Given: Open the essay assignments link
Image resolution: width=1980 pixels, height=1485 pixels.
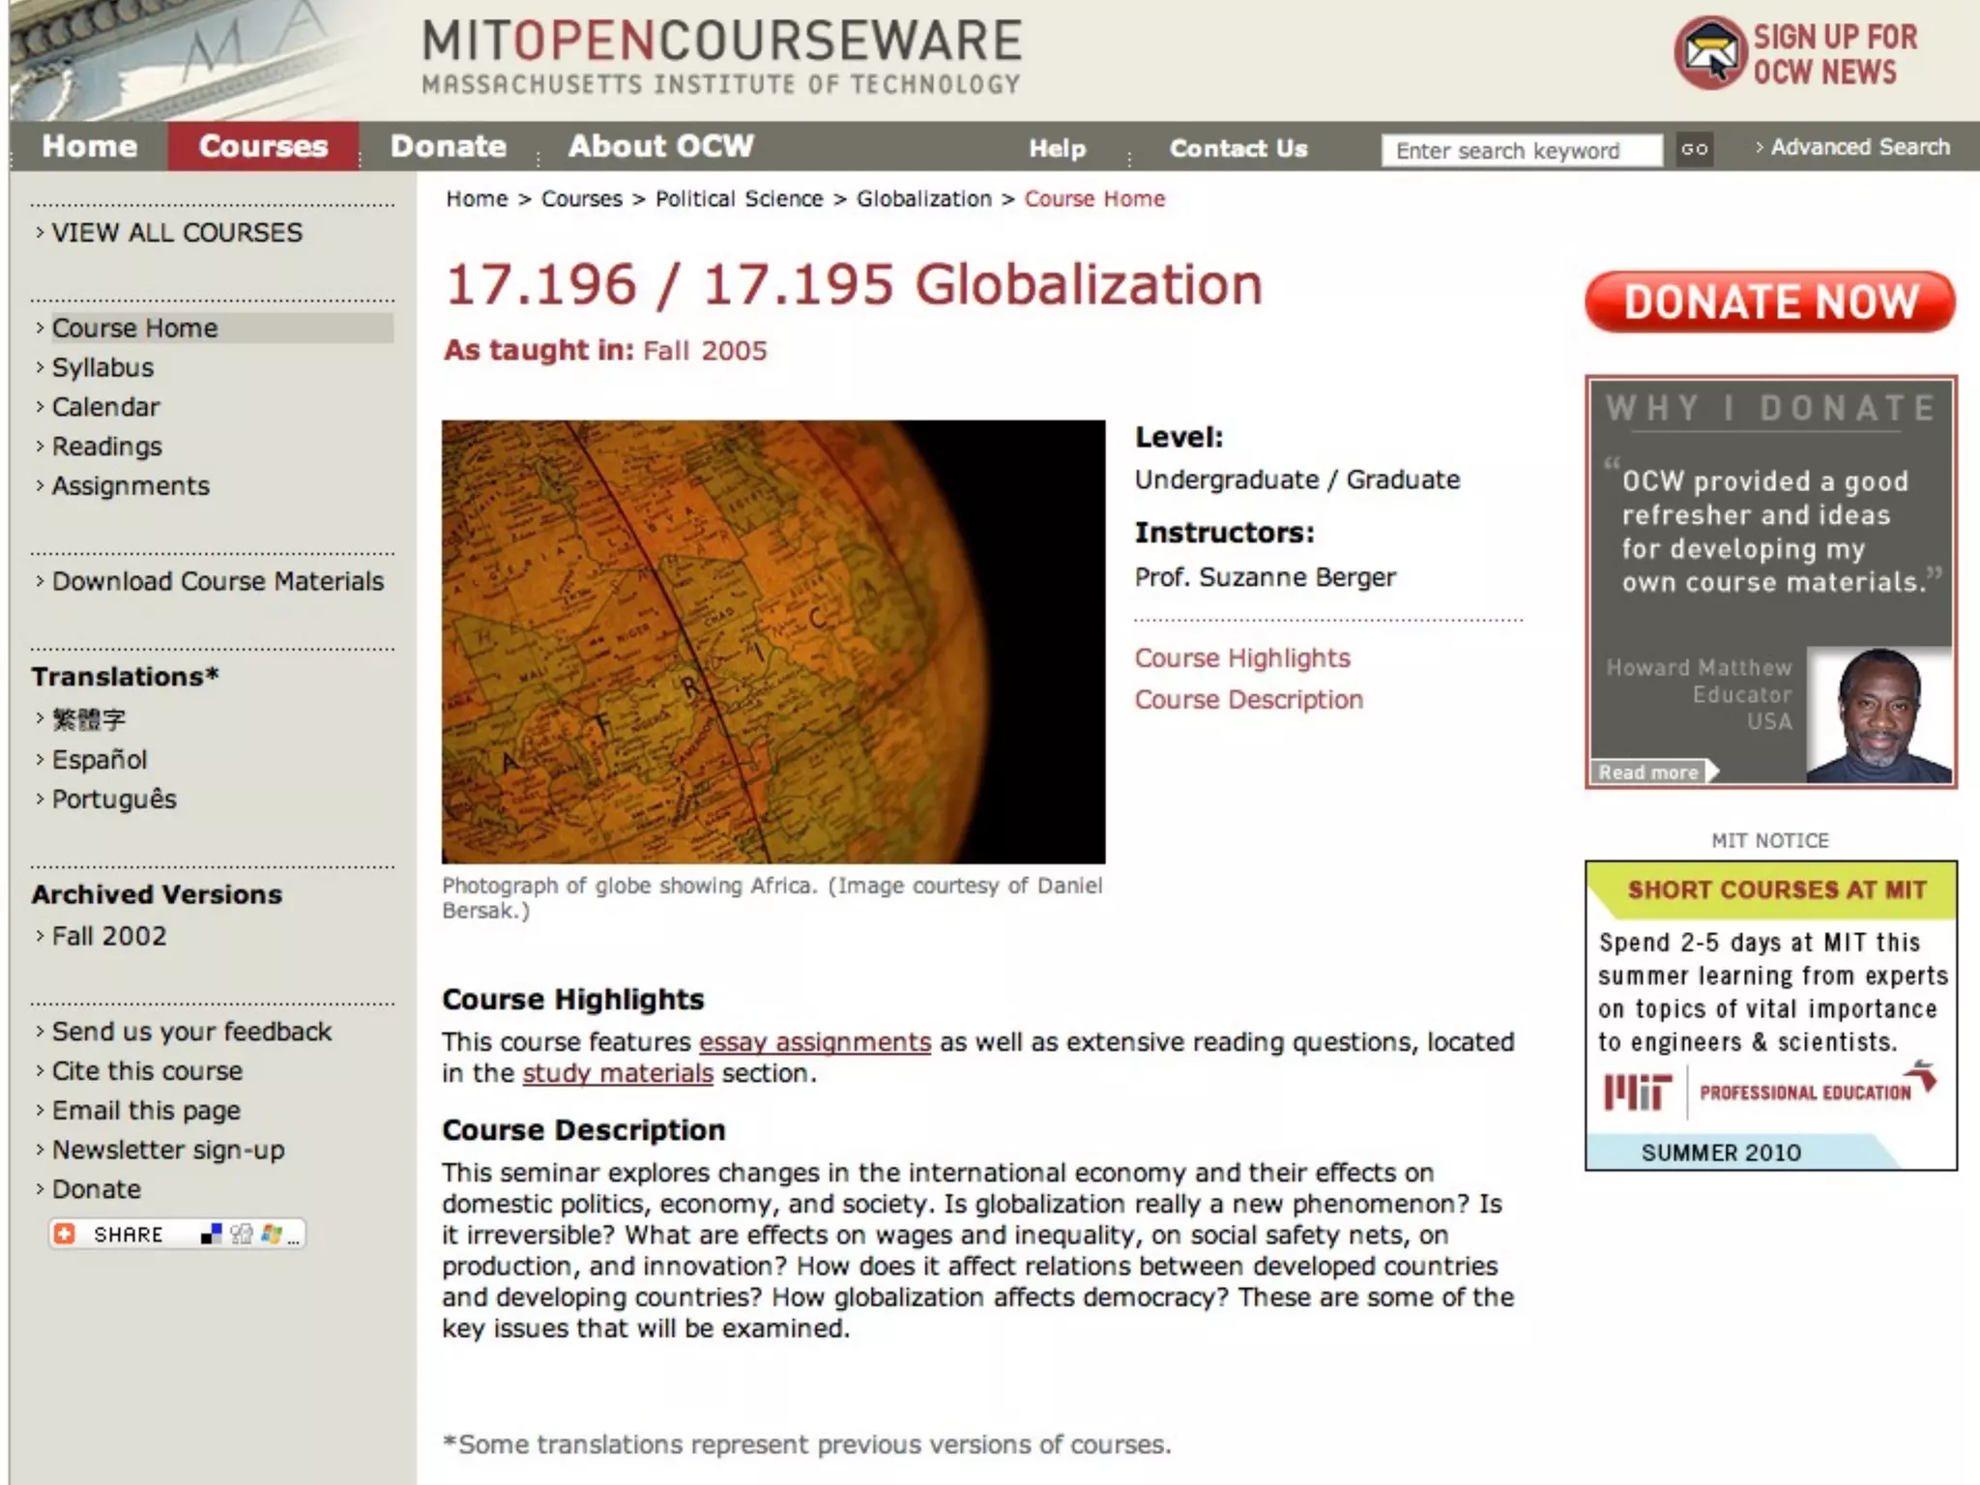Looking at the screenshot, I should 814,1042.
